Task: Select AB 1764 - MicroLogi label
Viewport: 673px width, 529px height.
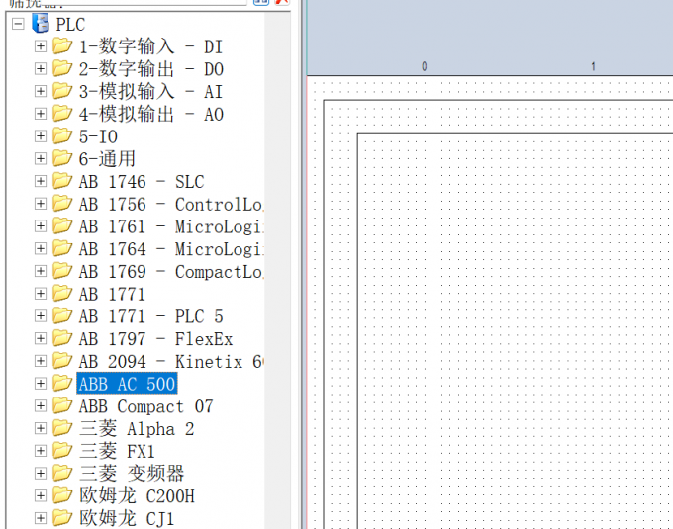Action: click(x=171, y=249)
